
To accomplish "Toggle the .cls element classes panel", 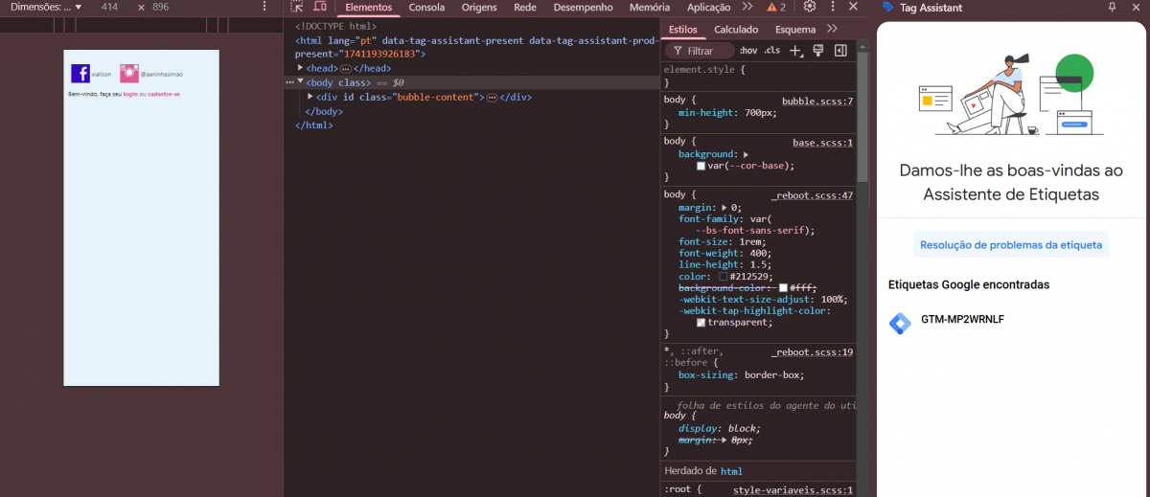I will (x=771, y=50).
